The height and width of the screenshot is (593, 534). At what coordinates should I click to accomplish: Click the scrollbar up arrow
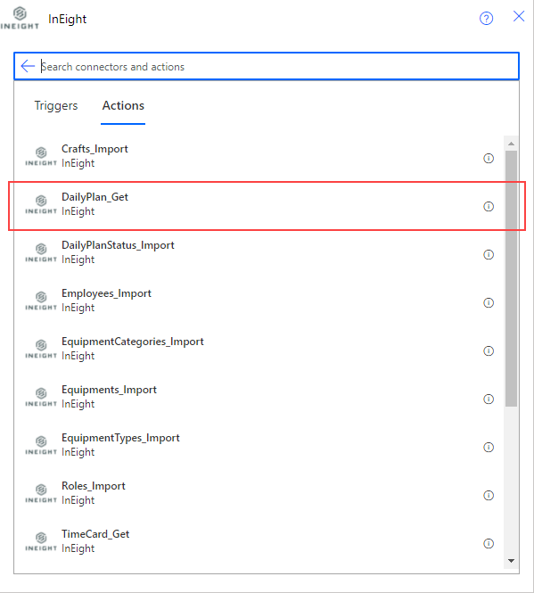point(511,144)
